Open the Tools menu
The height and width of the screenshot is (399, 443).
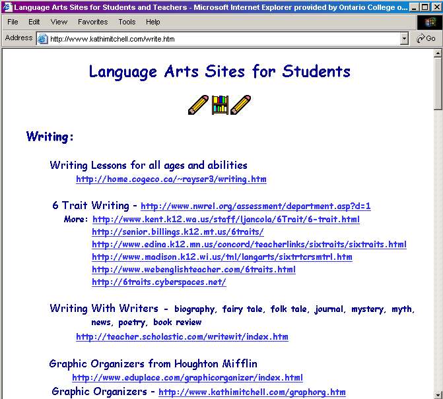point(127,22)
